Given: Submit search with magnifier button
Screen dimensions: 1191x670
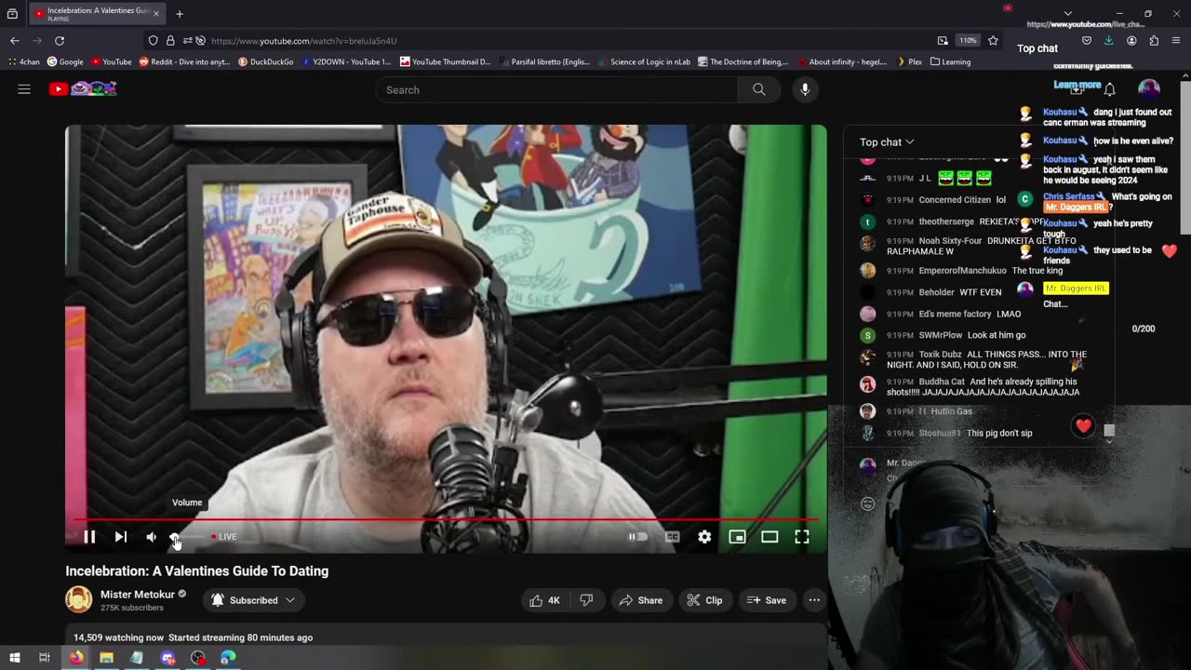Looking at the screenshot, I should coord(759,90).
